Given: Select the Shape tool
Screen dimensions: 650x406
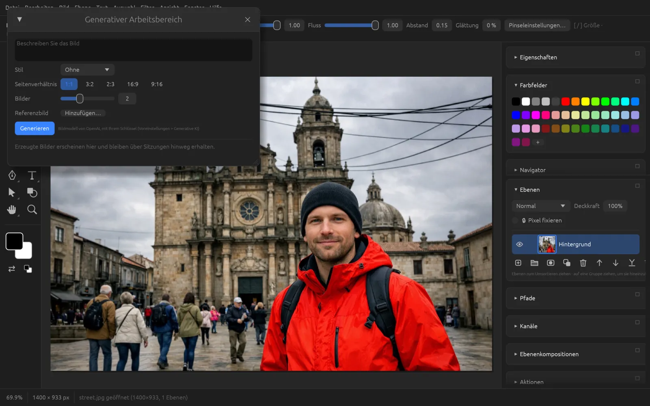Looking at the screenshot, I should (x=32, y=192).
